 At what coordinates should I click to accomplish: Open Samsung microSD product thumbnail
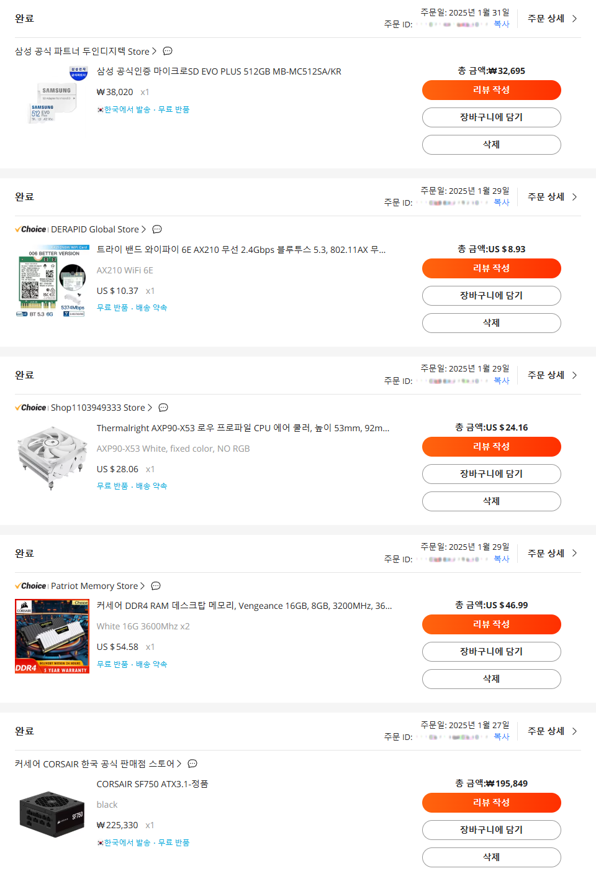52,93
